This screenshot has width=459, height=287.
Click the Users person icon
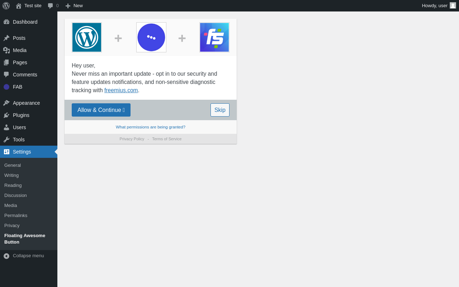(6, 127)
